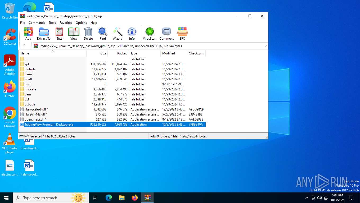The width and height of the screenshot is (360, 203).
Task: Launch Edge from the taskbar
Action: (109, 198)
